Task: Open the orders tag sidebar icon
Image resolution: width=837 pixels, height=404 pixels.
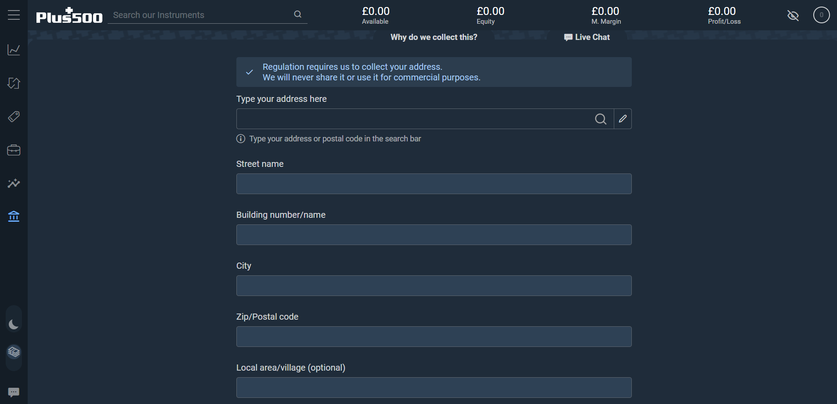Action: [14, 117]
